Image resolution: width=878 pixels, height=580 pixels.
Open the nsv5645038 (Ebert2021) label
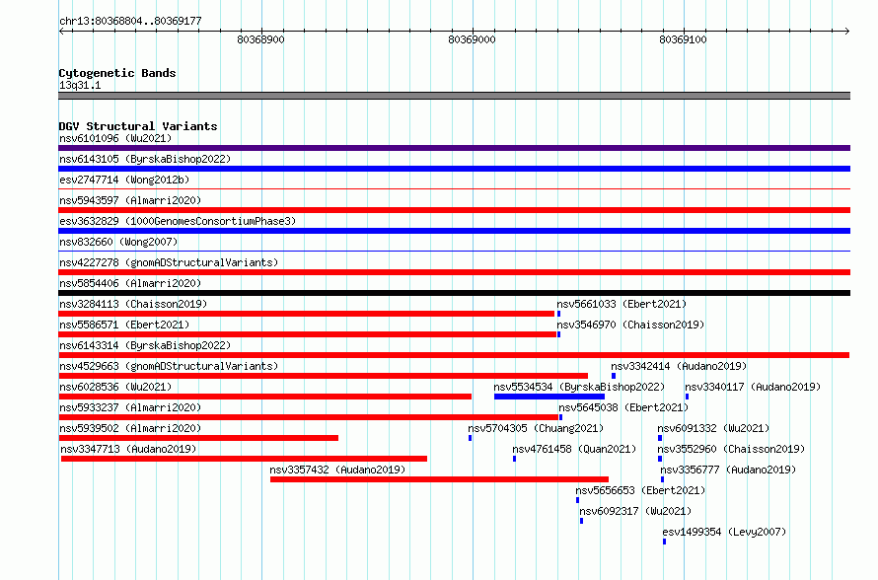click(x=623, y=407)
